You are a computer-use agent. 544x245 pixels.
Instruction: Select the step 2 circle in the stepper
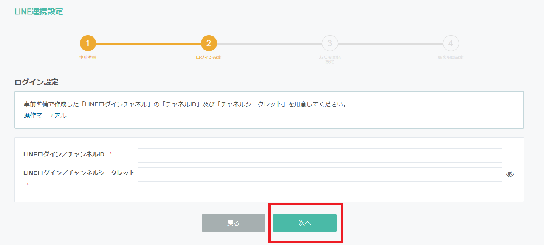209,43
